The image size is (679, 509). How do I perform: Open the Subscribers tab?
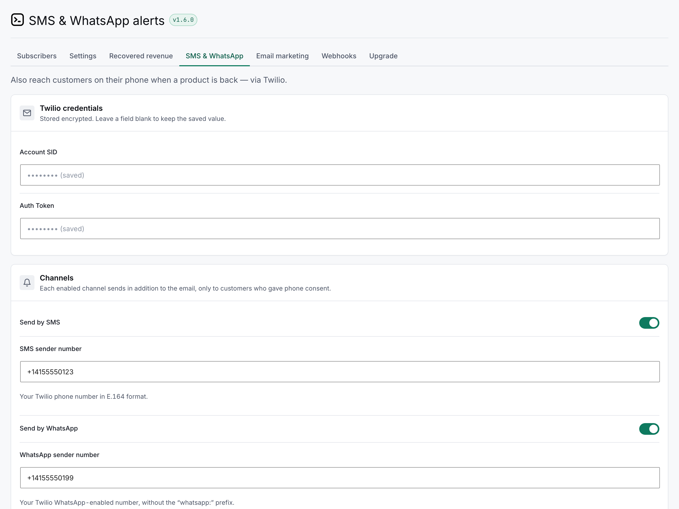[37, 56]
